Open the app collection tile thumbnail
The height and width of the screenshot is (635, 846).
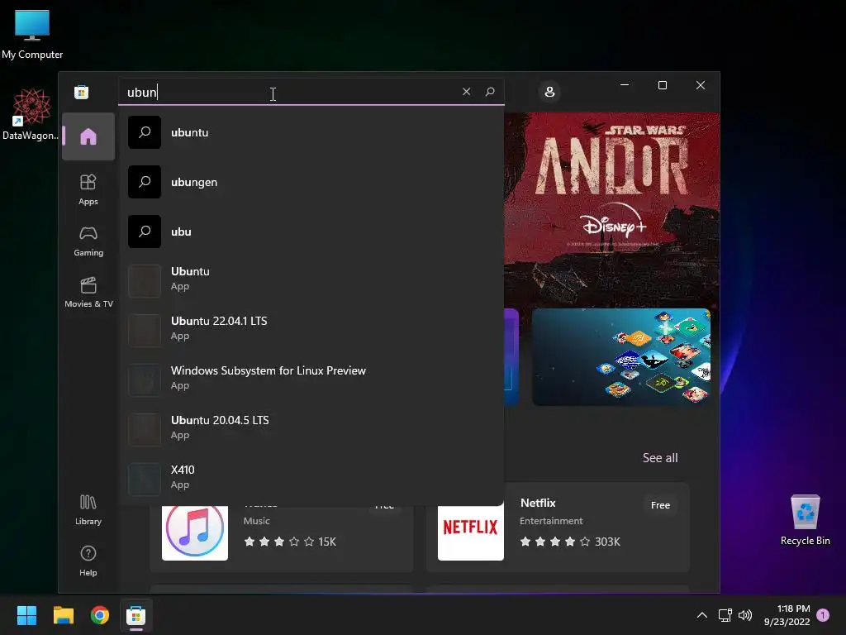point(621,357)
